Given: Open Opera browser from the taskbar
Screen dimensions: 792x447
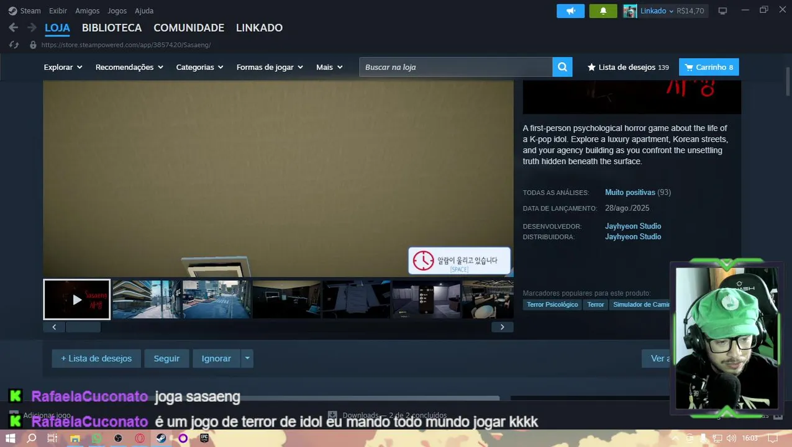Looking at the screenshot, I should [140, 438].
